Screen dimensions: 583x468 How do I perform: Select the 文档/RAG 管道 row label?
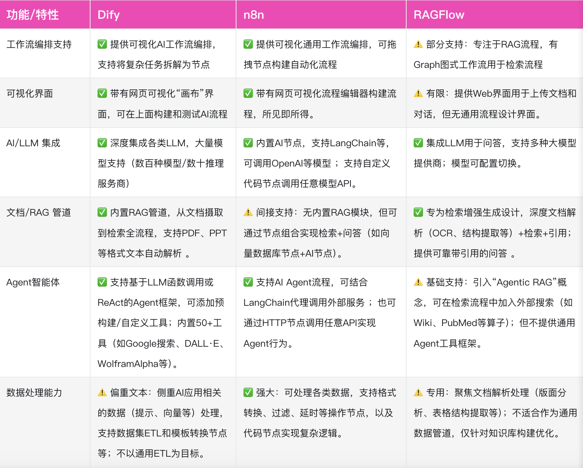[39, 213]
